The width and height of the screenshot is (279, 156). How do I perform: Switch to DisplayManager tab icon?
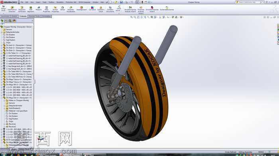[14, 21]
